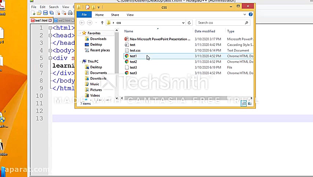Viewport: 313px width, 177px height.
Task: Open Notepad++ File menu
Action: click(34, 7)
